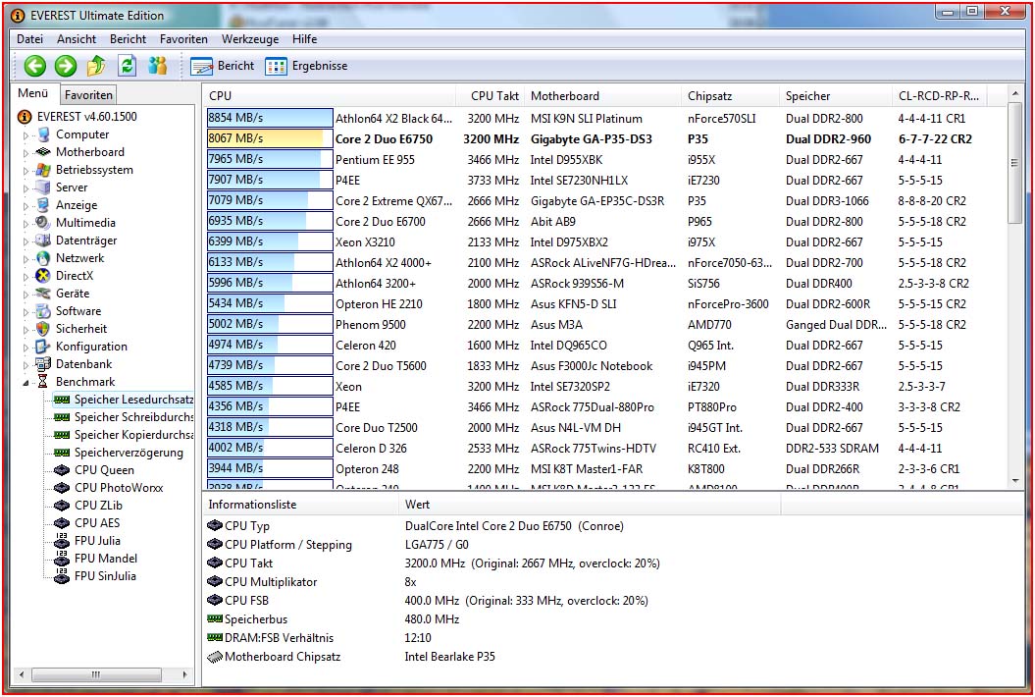Click the green Back arrow icon
Image resolution: width=1035 pixels, height=697 pixels.
pyautogui.click(x=35, y=66)
